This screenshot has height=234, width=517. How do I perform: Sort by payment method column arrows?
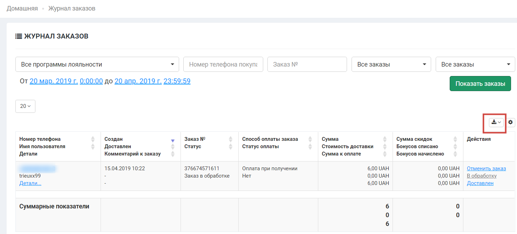coord(310,139)
